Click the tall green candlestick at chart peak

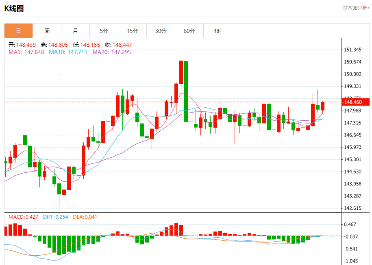click(x=186, y=91)
